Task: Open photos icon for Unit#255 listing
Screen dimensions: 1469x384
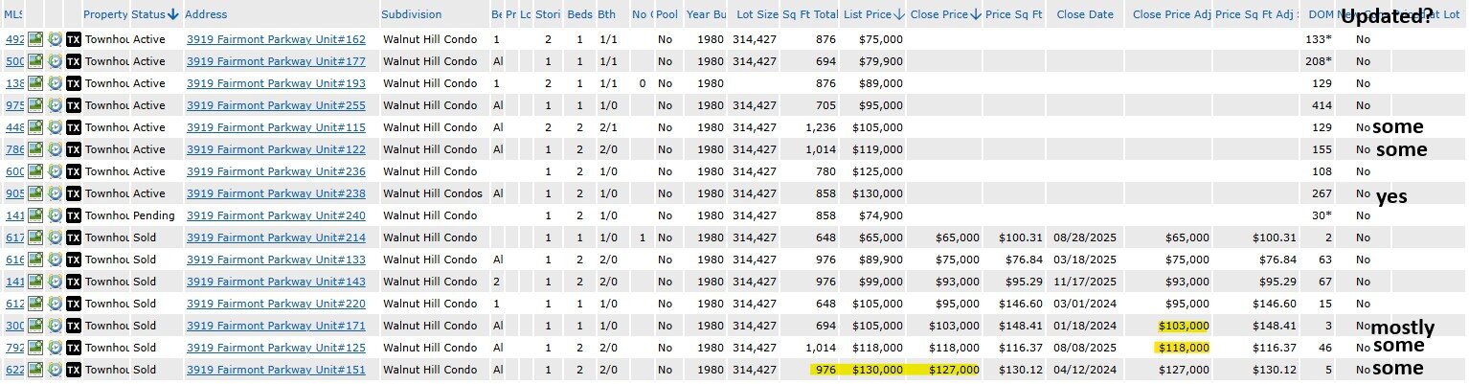Action: coord(36,105)
